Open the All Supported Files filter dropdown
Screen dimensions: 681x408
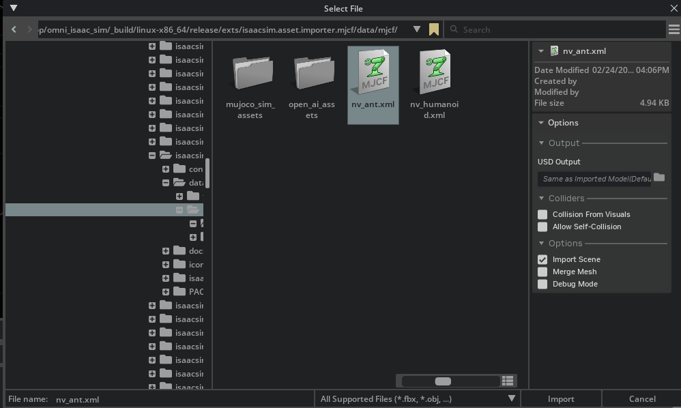click(417, 399)
